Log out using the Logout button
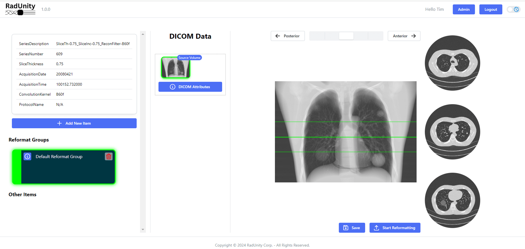Viewport: 525px width, 249px height. 490,9
